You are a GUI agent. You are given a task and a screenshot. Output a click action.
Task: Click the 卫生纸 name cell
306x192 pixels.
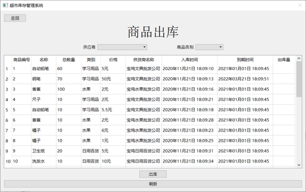point(44,151)
